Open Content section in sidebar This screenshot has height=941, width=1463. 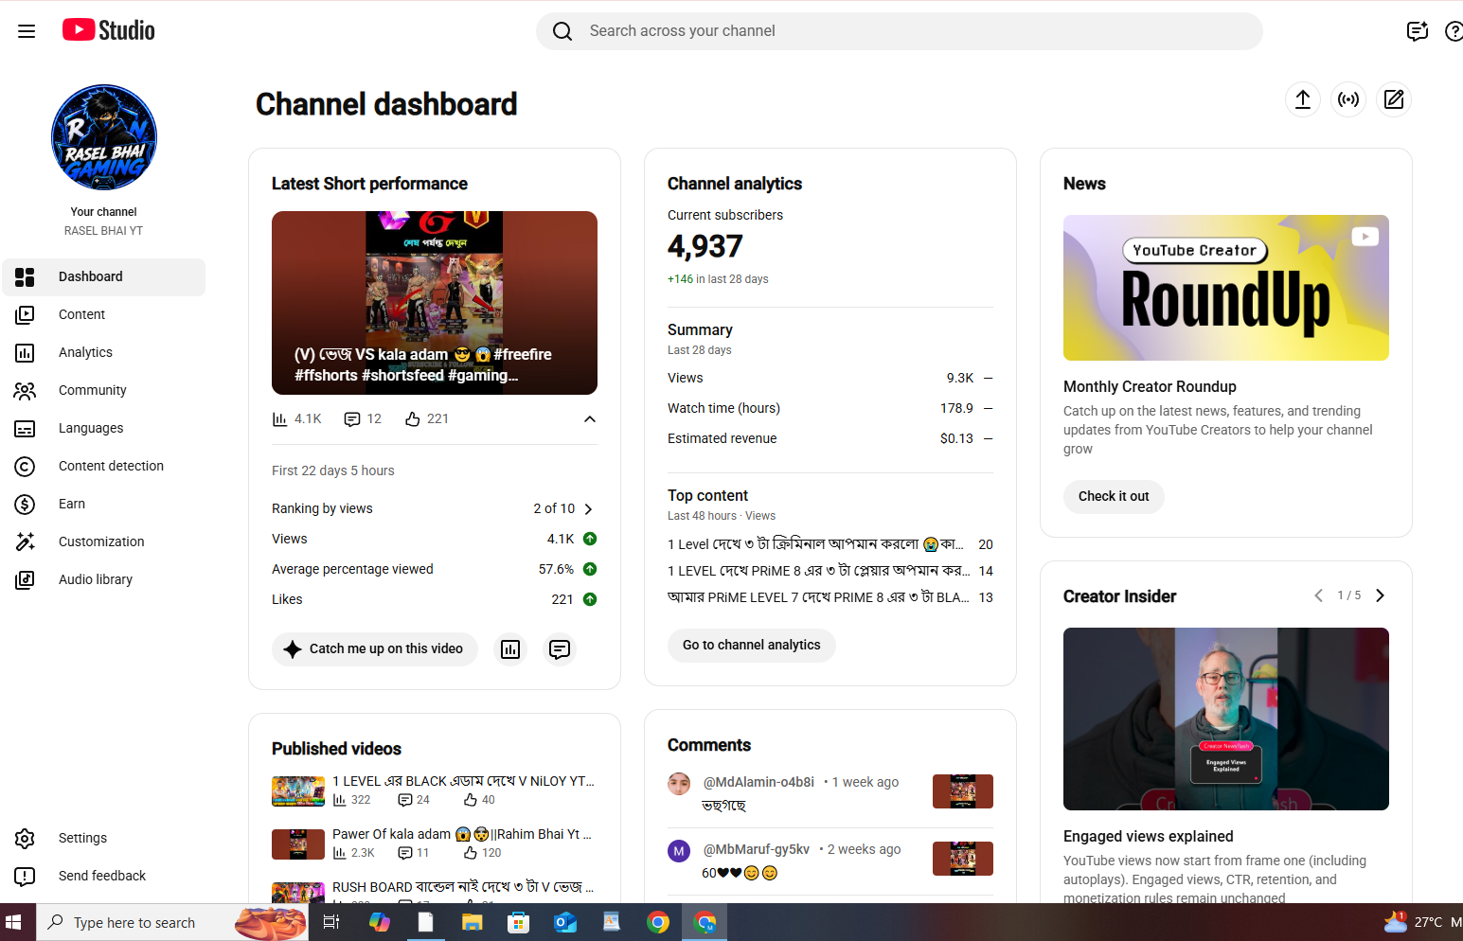point(104,315)
